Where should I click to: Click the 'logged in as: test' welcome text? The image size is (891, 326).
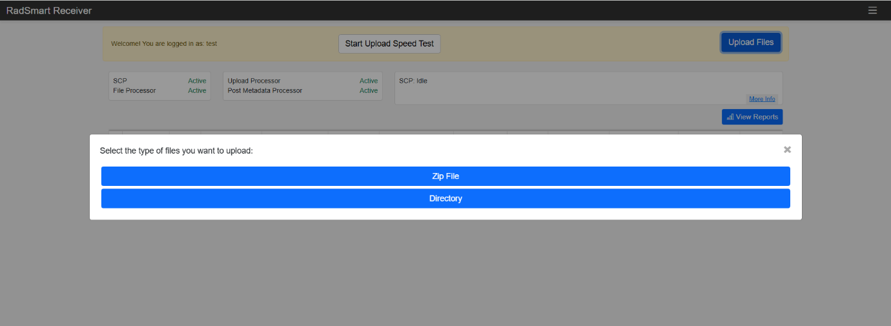click(164, 44)
